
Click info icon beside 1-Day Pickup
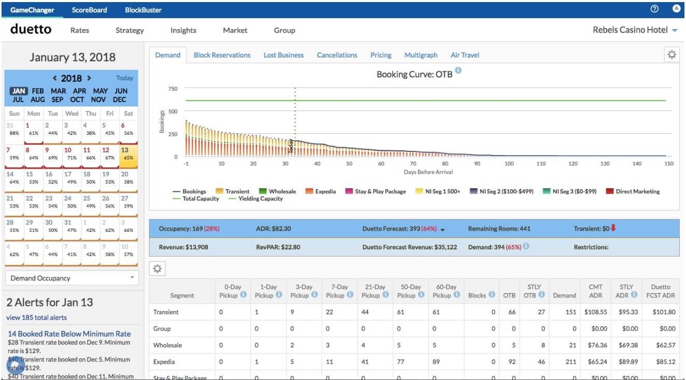pyautogui.click(x=279, y=295)
